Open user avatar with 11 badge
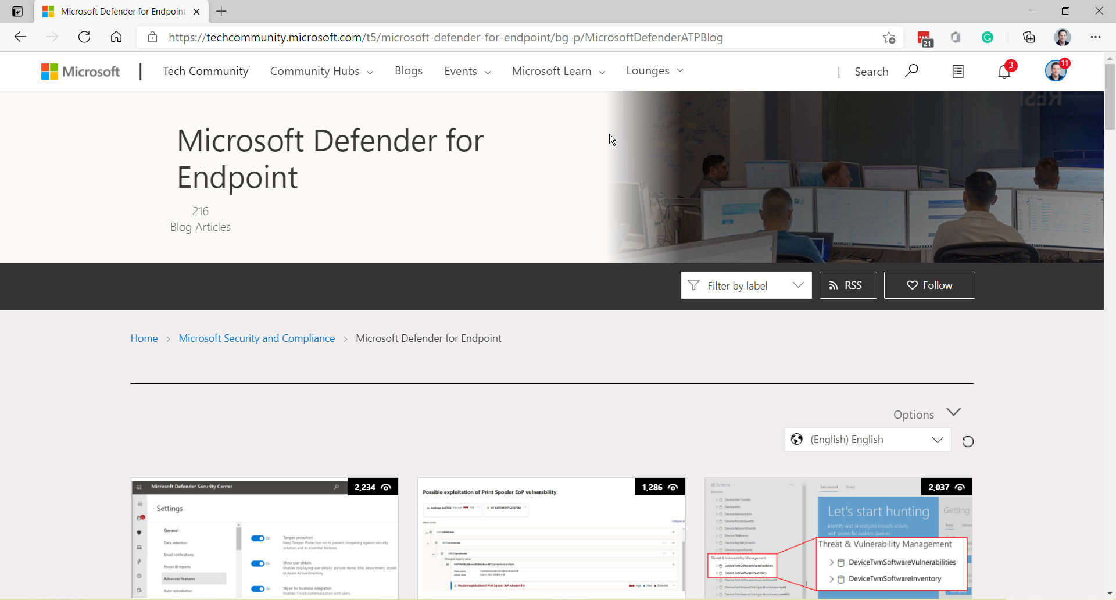 click(1056, 70)
